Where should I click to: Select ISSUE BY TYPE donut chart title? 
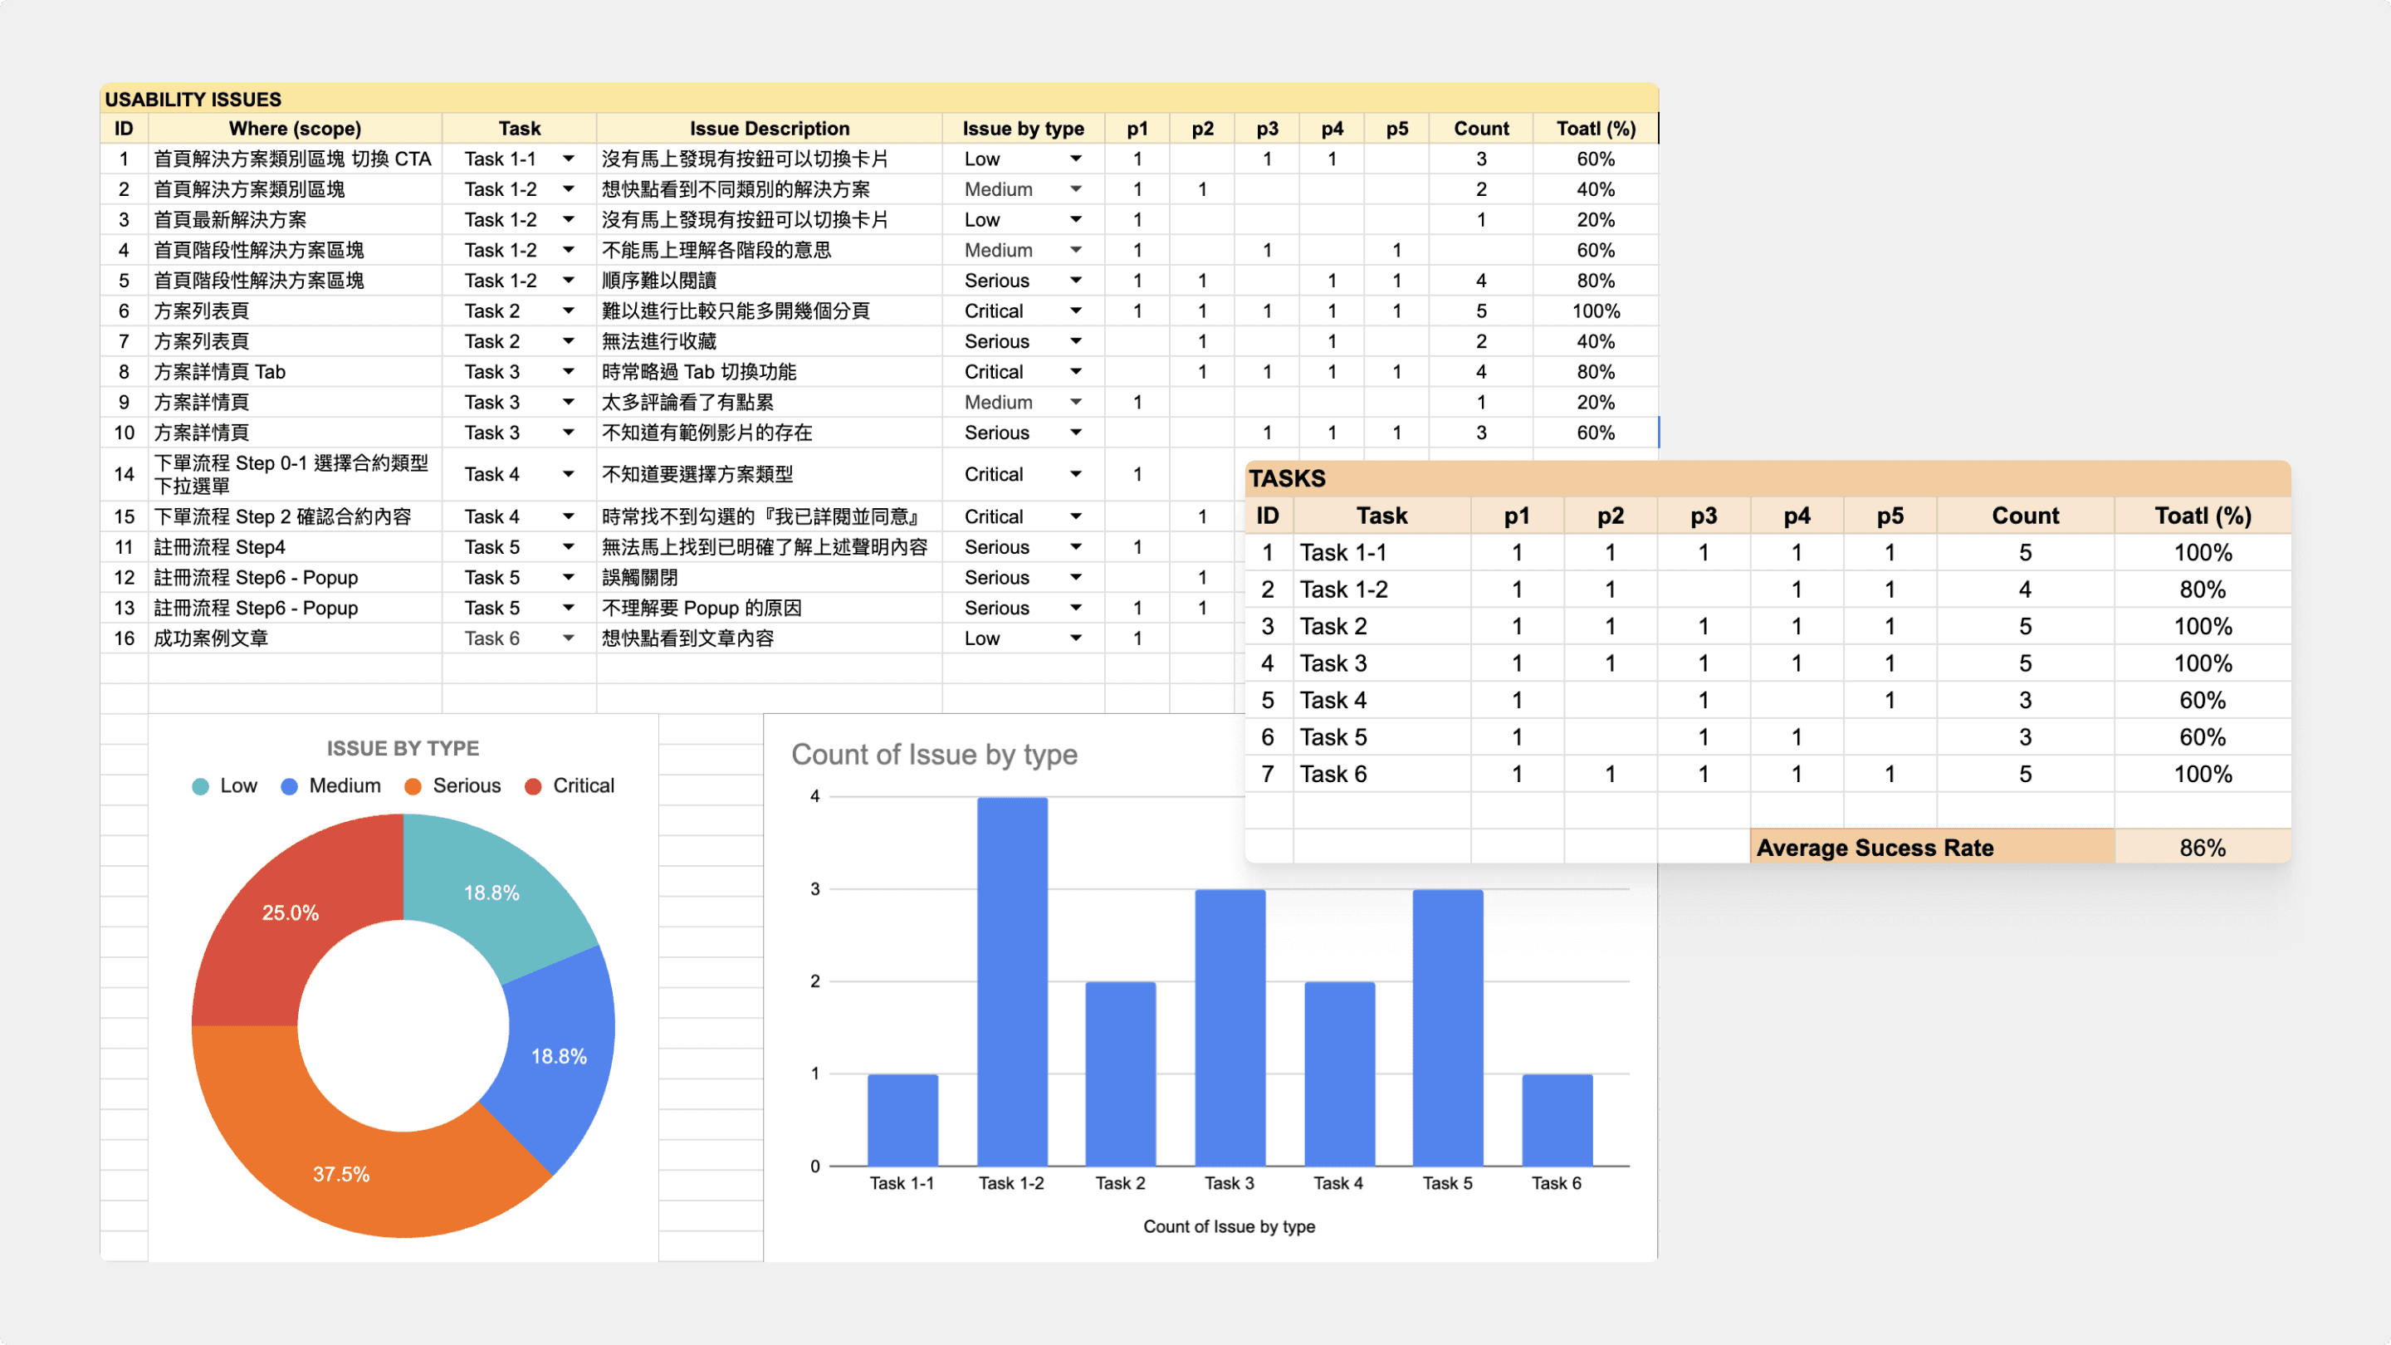point(403,748)
